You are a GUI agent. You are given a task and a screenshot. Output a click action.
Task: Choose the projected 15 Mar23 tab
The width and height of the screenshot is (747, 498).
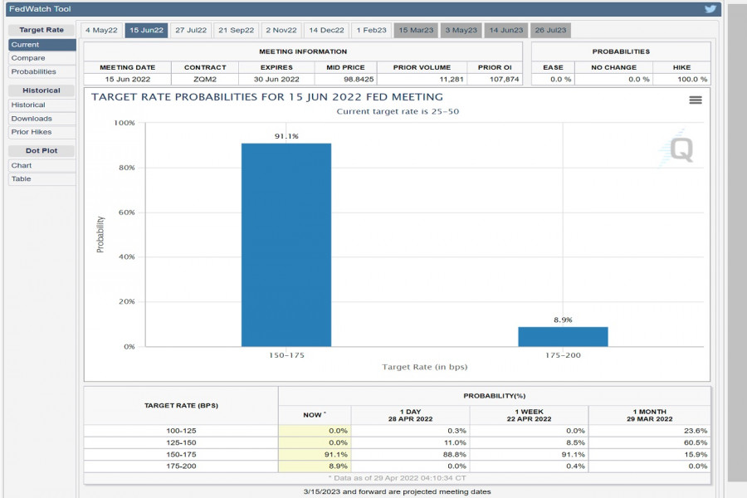click(415, 30)
